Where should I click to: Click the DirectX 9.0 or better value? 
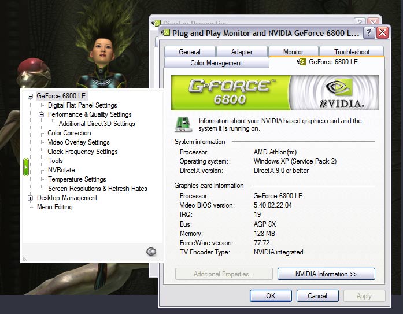(281, 171)
